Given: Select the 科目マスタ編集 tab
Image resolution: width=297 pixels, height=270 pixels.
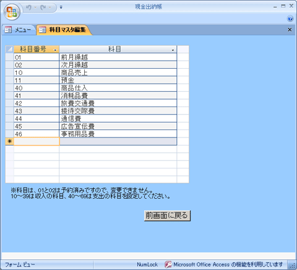Looking at the screenshot, I should coord(64,30).
